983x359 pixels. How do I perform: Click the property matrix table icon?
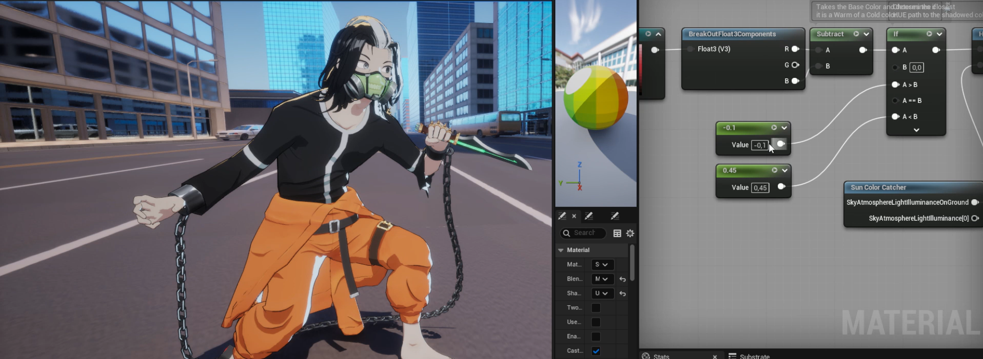click(617, 234)
